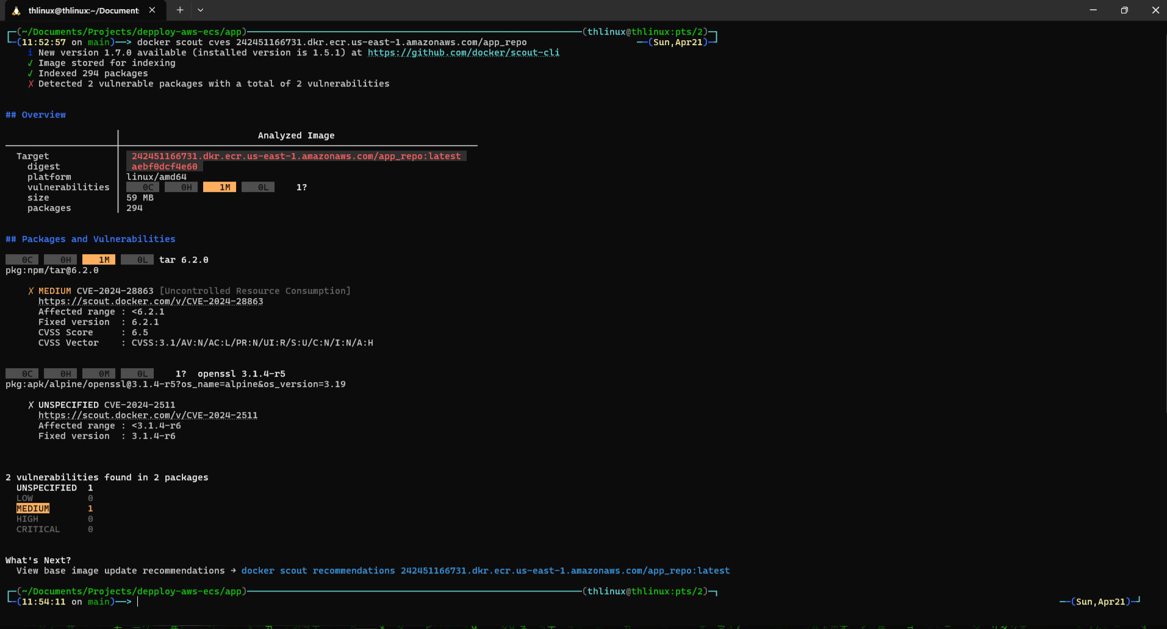This screenshot has height=629, width=1167.
Task: Click the 'Uncontrolled Resource Consumption' text
Action: (x=255, y=291)
